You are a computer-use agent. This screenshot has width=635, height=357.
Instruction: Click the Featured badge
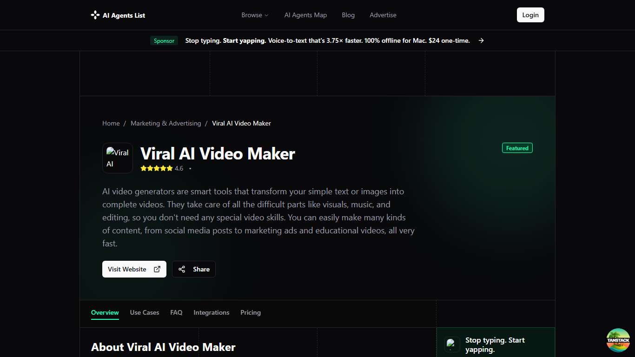tap(517, 148)
